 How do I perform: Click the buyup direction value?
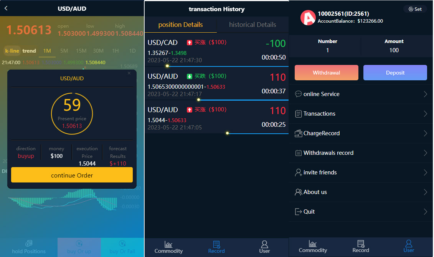[26, 156]
